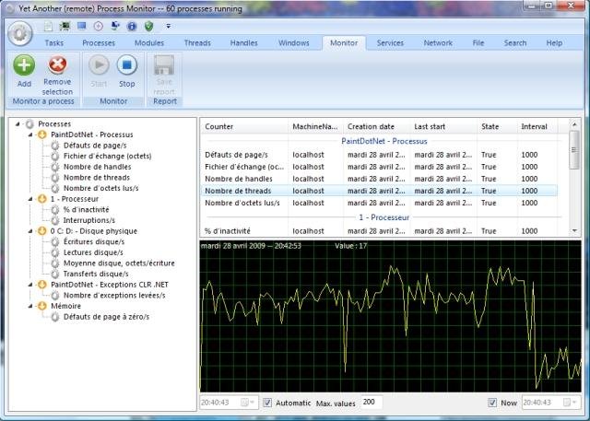This screenshot has height=421, width=590.
Task: Open the Windows ribbon tab
Action: (294, 43)
